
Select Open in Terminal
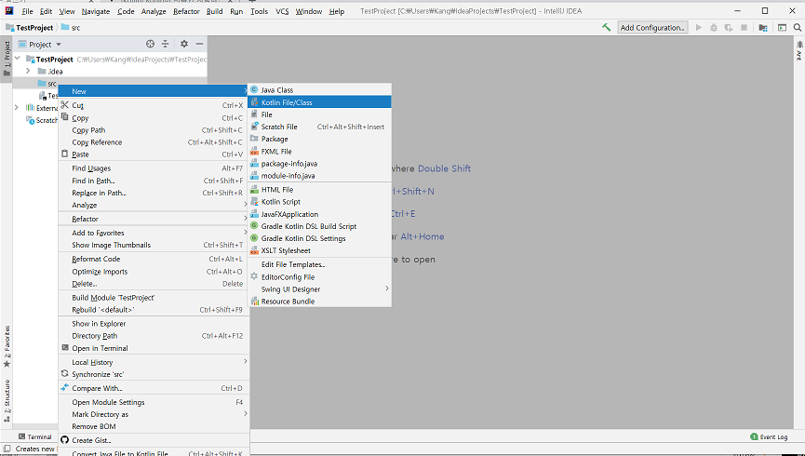click(154, 348)
